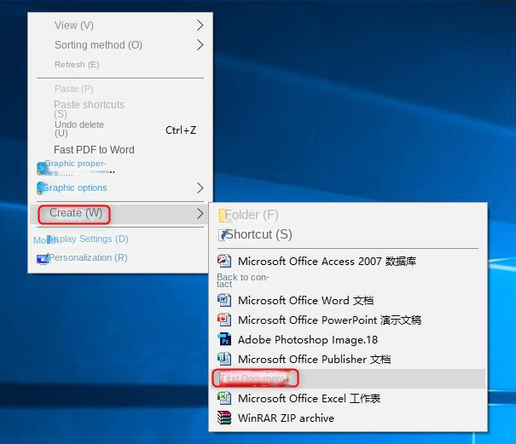Image resolution: width=516 pixels, height=444 pixels.
Task: Click the Photoshop Ps icon
Action: (x=224, y=339)
